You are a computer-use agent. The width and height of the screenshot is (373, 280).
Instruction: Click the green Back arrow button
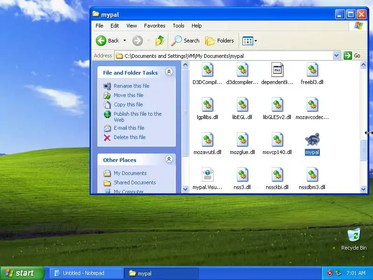coord(101,41)
